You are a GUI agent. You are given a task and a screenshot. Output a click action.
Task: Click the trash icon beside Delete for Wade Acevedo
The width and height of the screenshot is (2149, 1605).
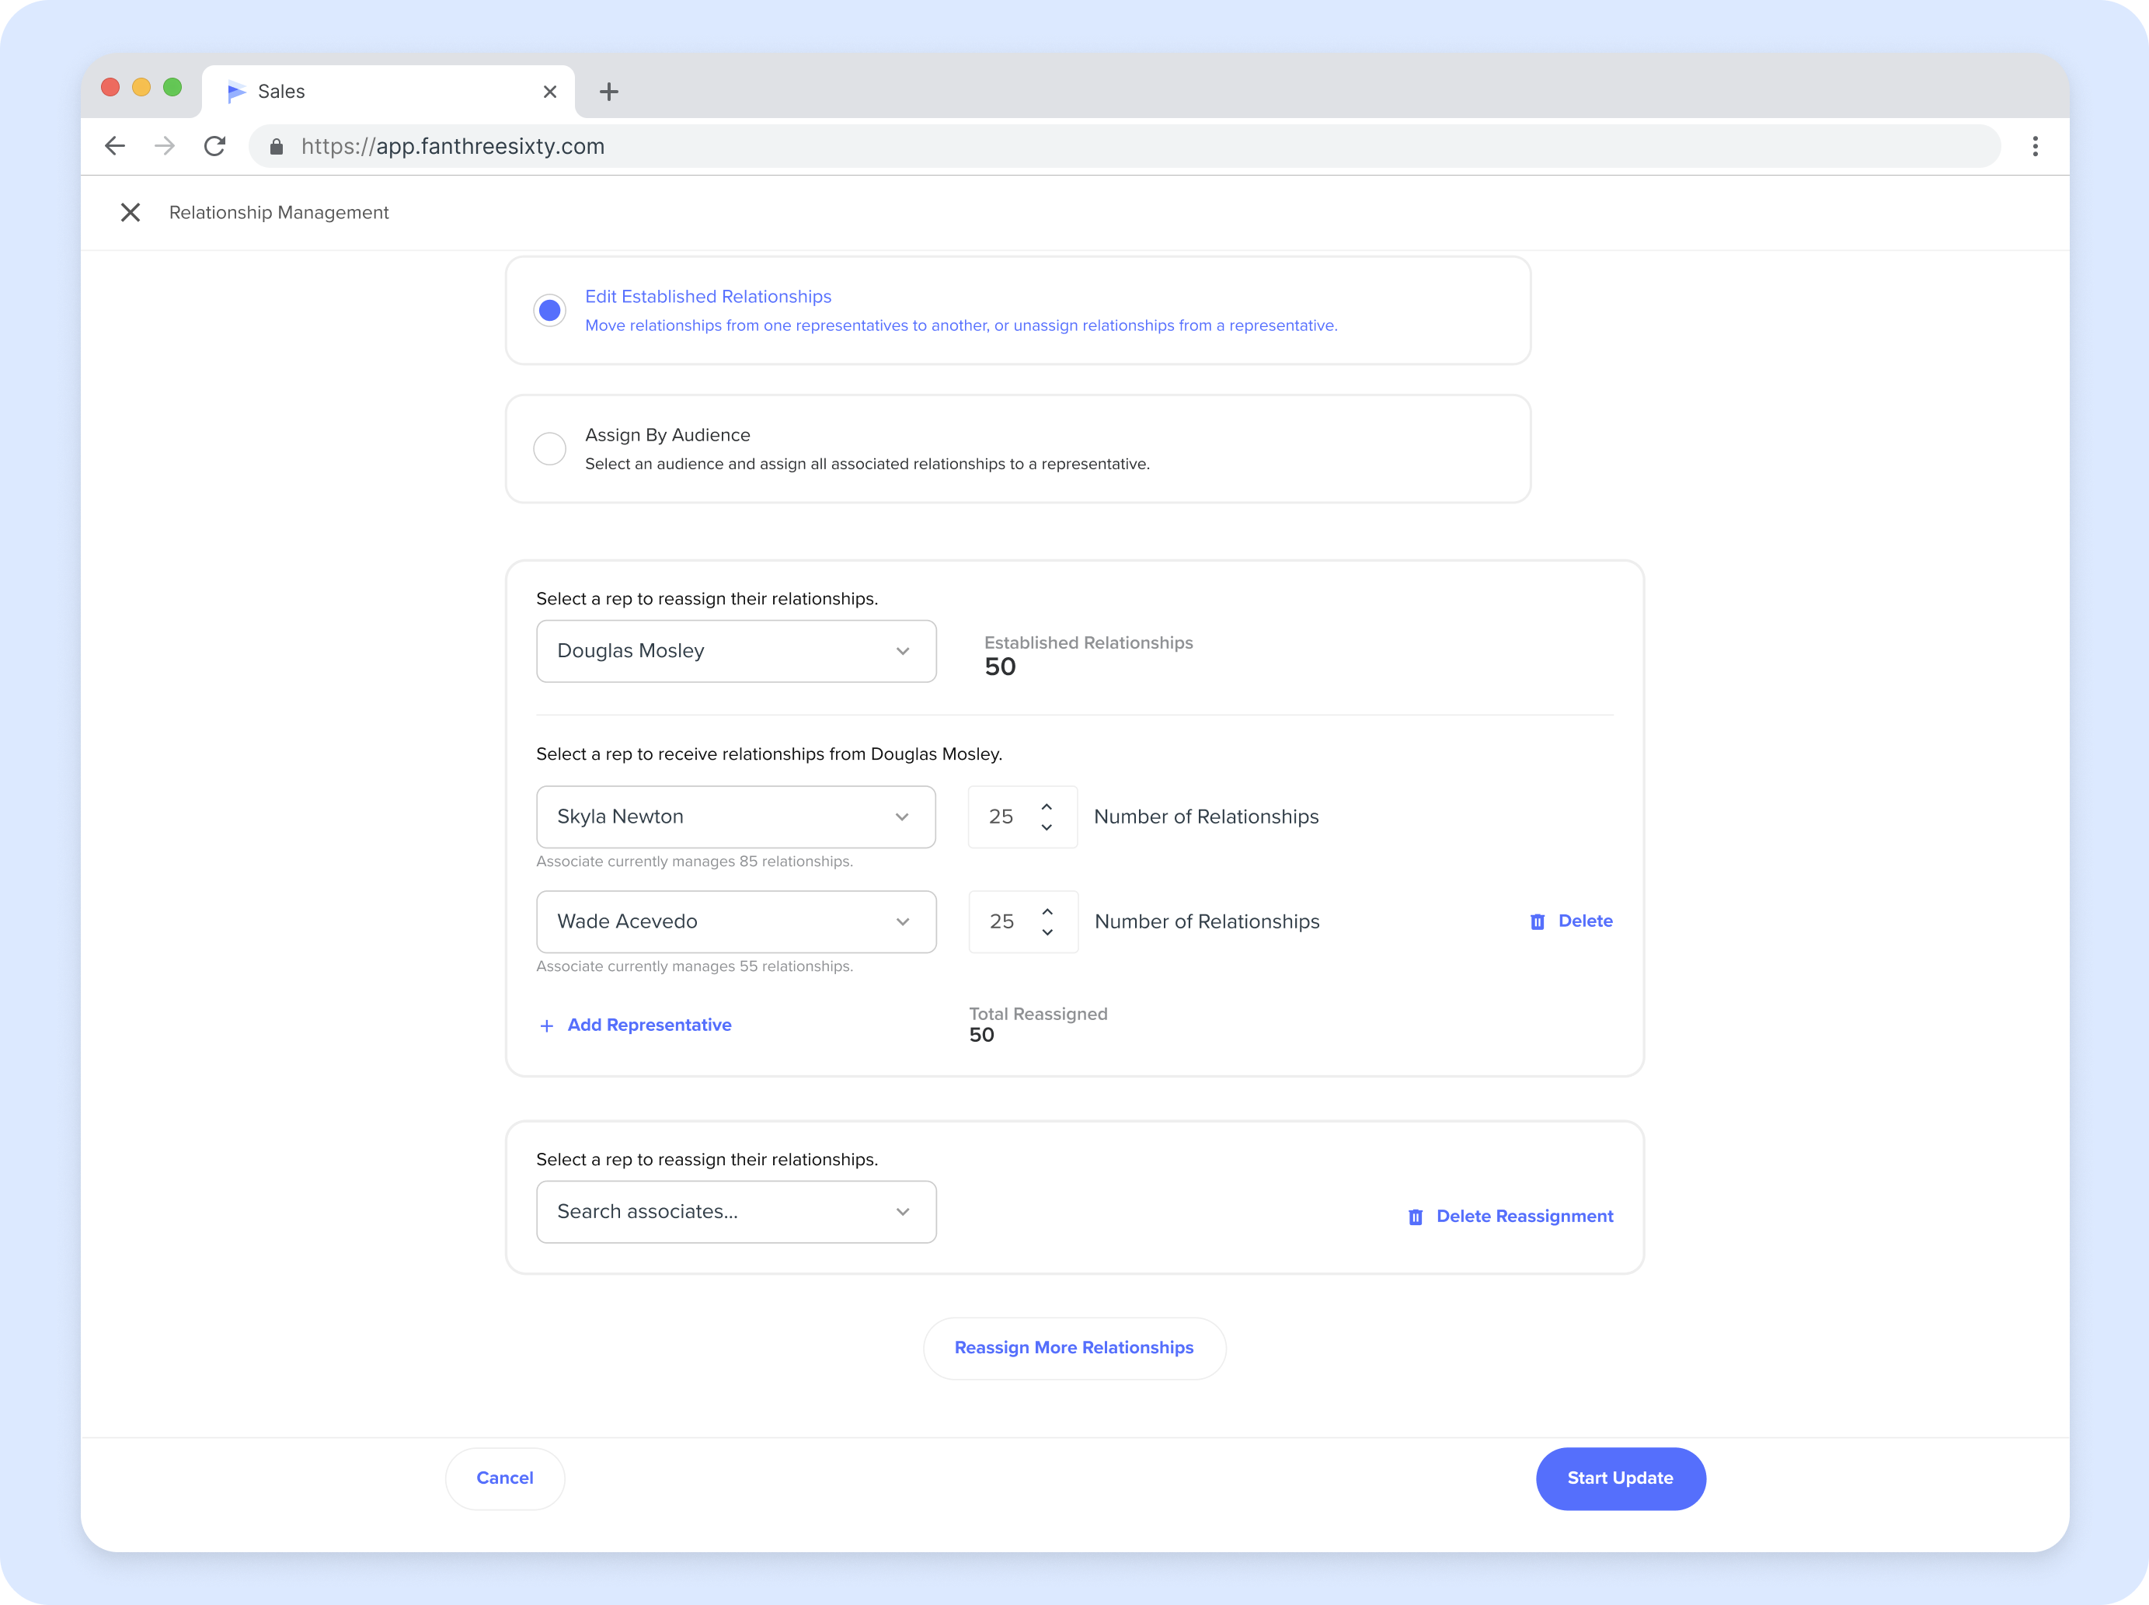tap(1537, 921)
